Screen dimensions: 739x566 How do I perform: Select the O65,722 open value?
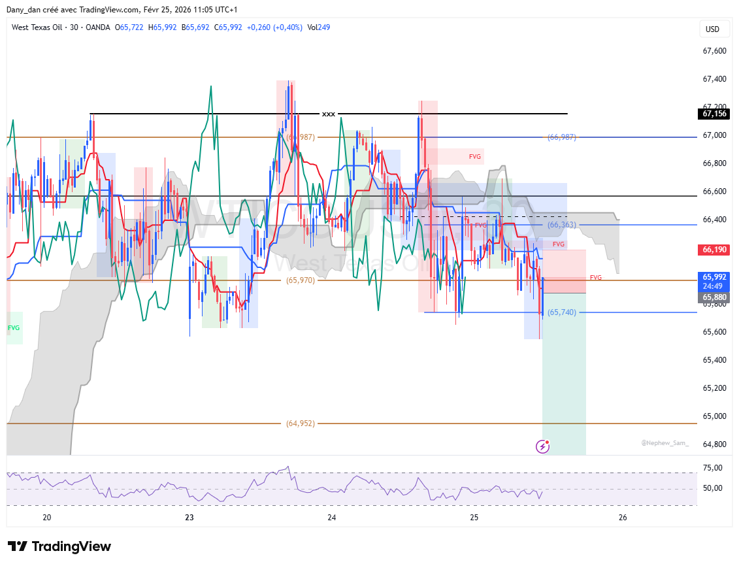(x=129, y=27)
